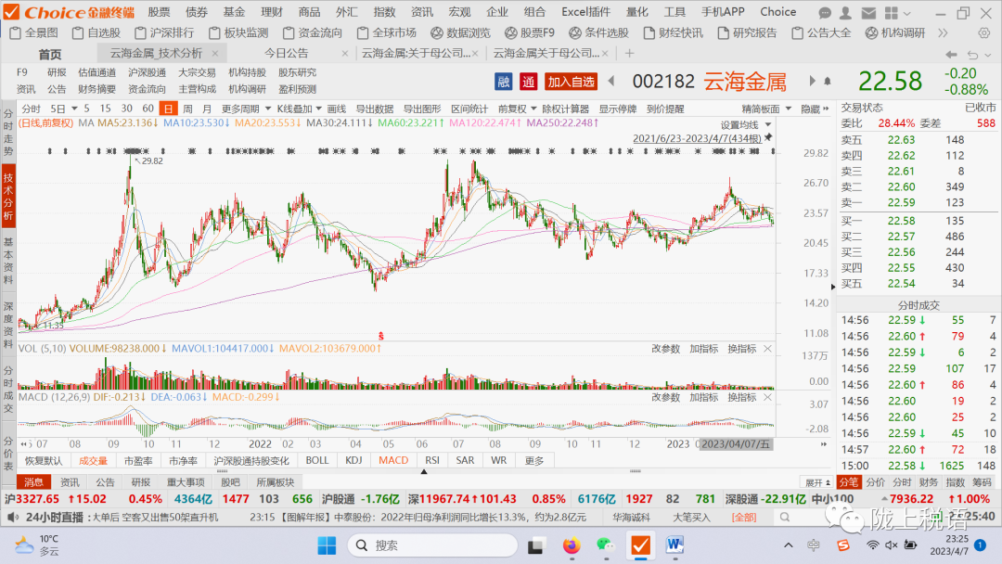The width and height of the screenshot is (1002, 564).
Task: Switch to 30 minute period
Action: click(126, 109)
